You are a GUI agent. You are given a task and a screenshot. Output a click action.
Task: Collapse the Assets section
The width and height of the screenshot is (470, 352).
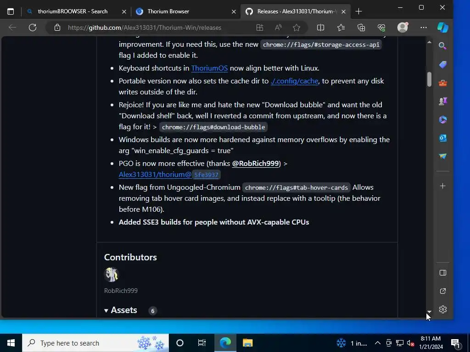coord(121,310)
